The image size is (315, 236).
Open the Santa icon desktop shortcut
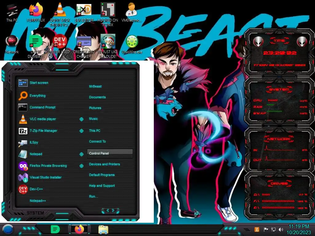tap(108, 47)
